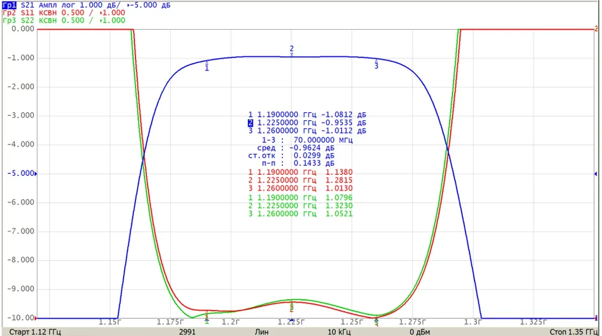Click the 1.325Г frequency axis label
The height and width of the screenshot is (336, 602).
click(x=533, y=322)
